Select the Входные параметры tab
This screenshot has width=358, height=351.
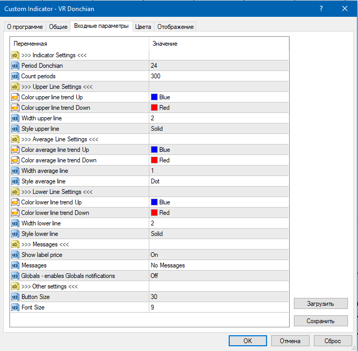(x=101, y=26)
